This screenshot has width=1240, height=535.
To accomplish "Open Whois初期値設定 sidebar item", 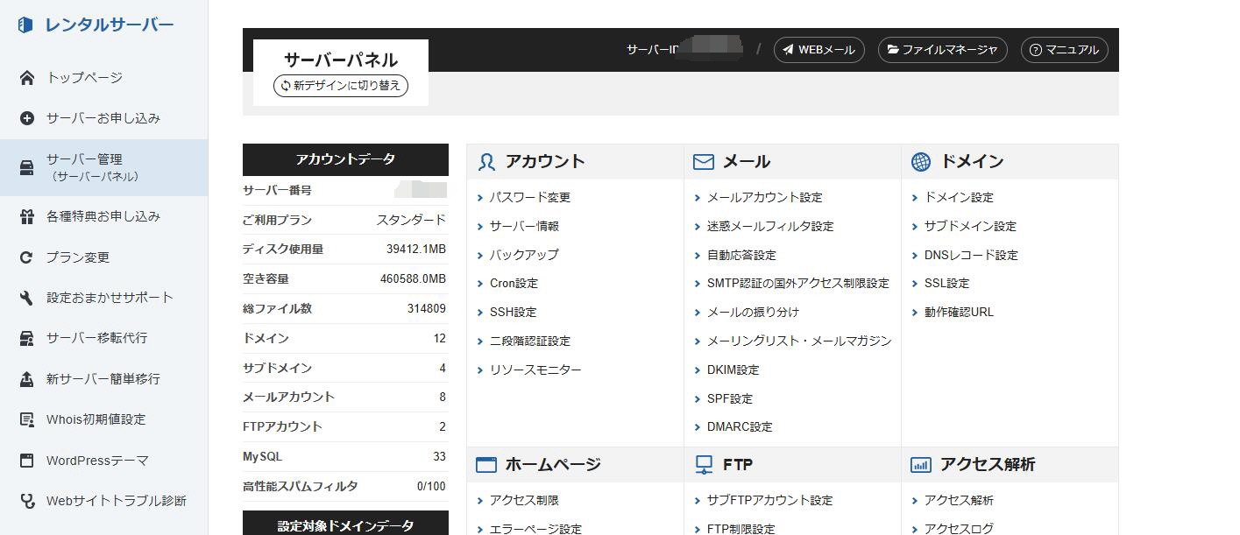I will (103, 419).
